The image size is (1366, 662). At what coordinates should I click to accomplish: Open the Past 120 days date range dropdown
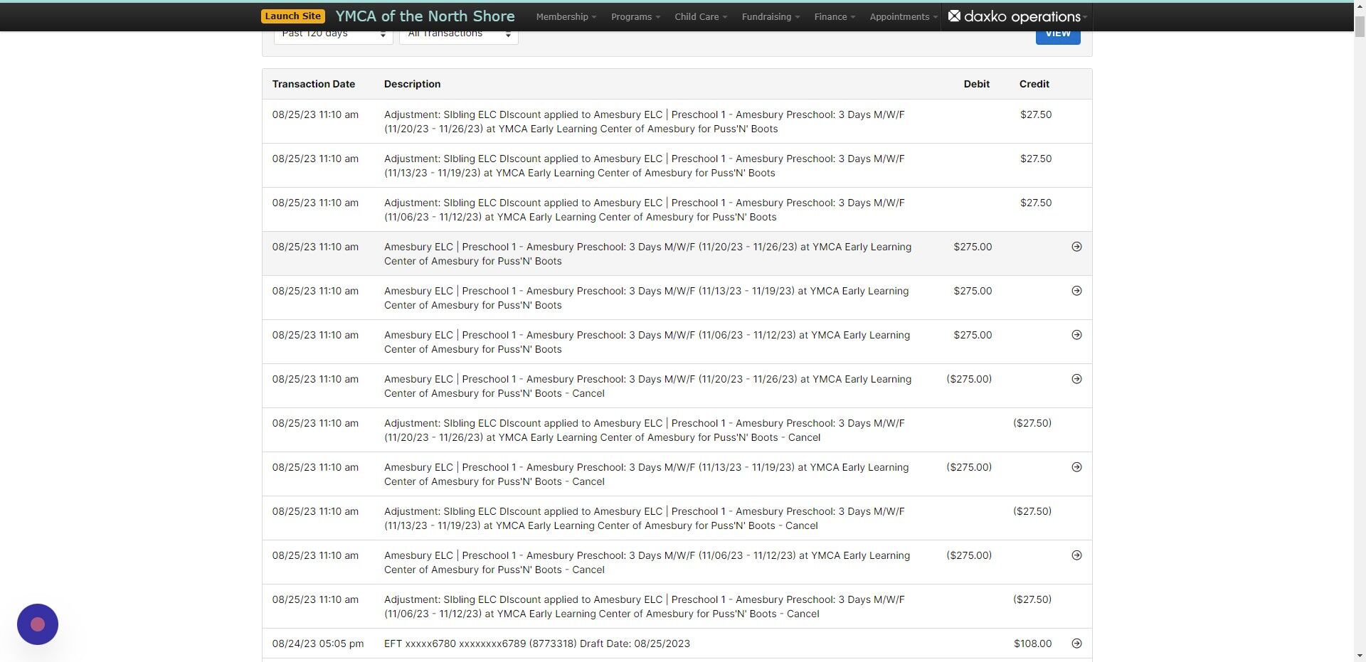point(332,33)
